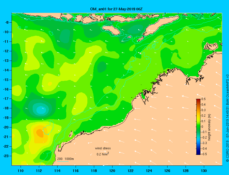This screenshot has height=175, width=229.
Task: Click latitude label -15 on the y-axis
Action: 6,80
